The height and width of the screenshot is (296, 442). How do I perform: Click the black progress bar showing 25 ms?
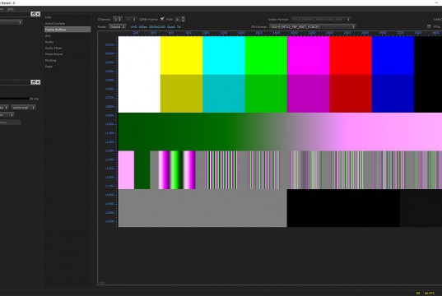(x=14, y=99)
